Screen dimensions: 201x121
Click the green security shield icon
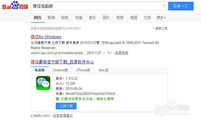58,99
